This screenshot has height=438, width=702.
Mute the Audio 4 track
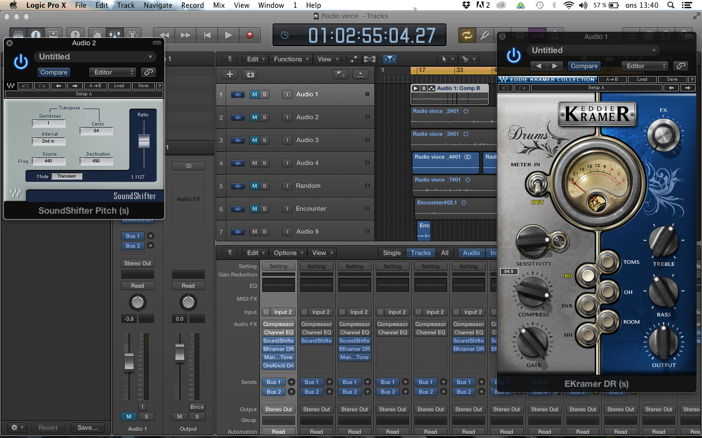click(x=254, y=163)
